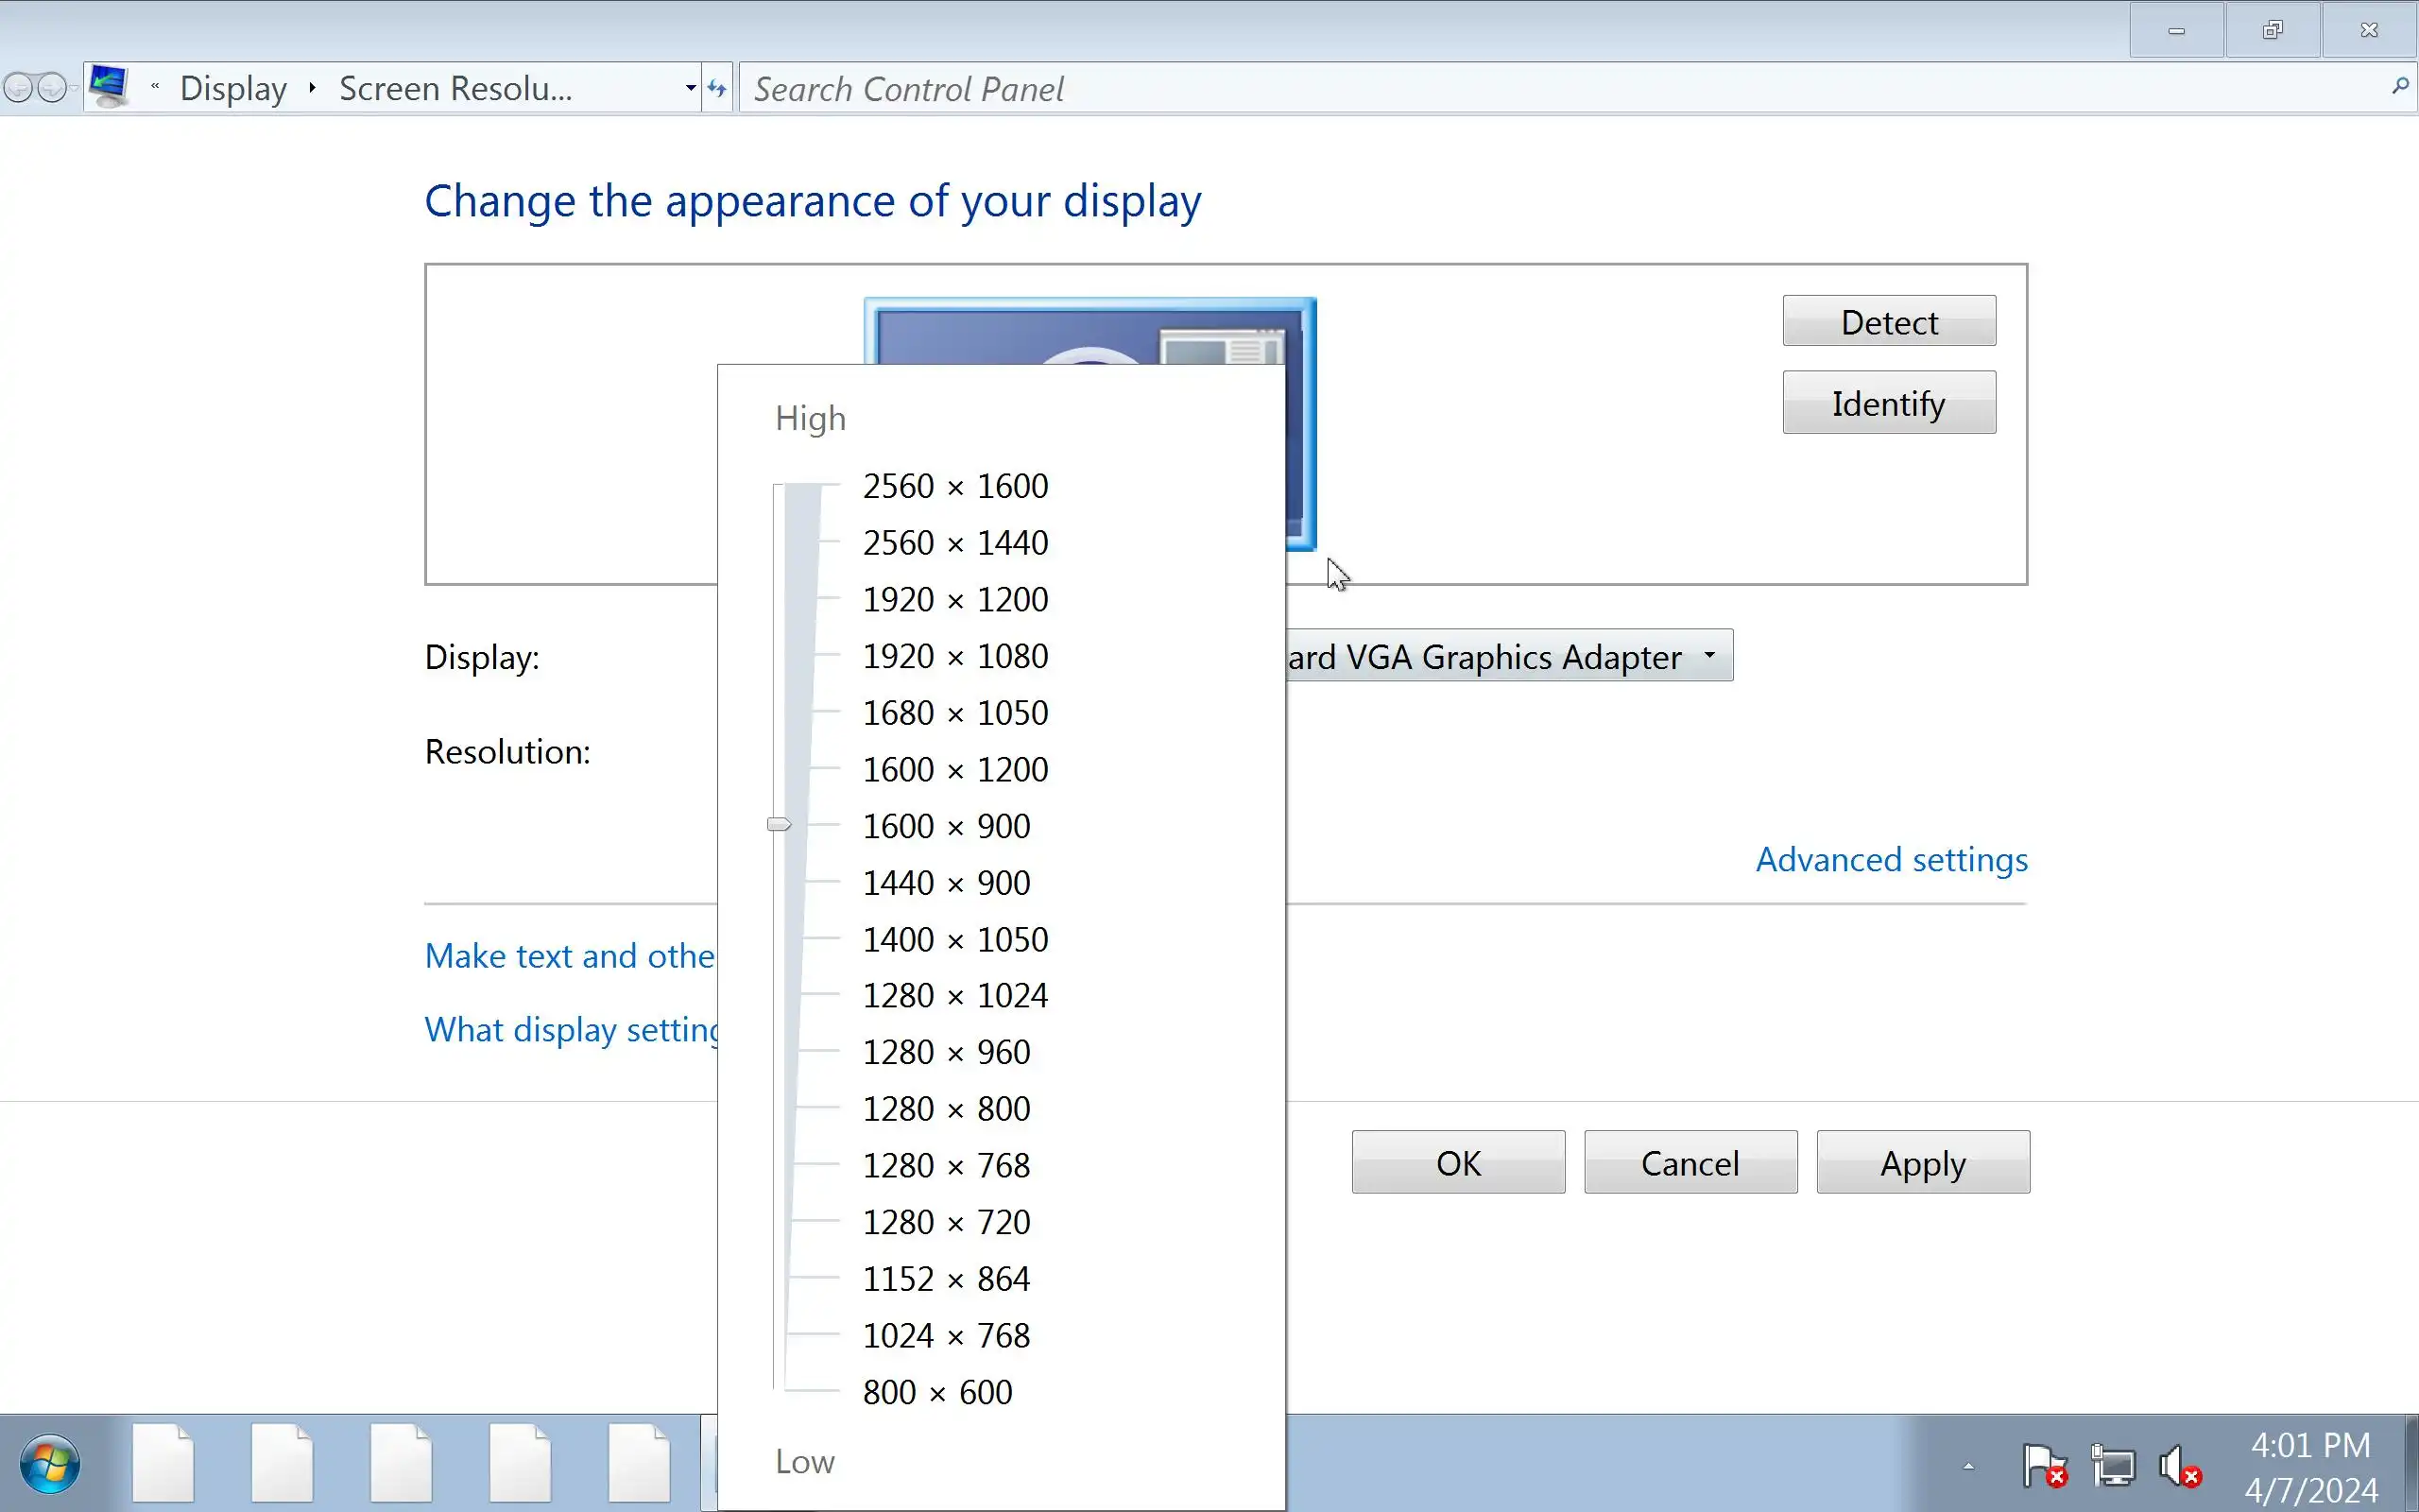
Task: Click the Action Center flag tray icon
Action: tap(2043, 1467)
